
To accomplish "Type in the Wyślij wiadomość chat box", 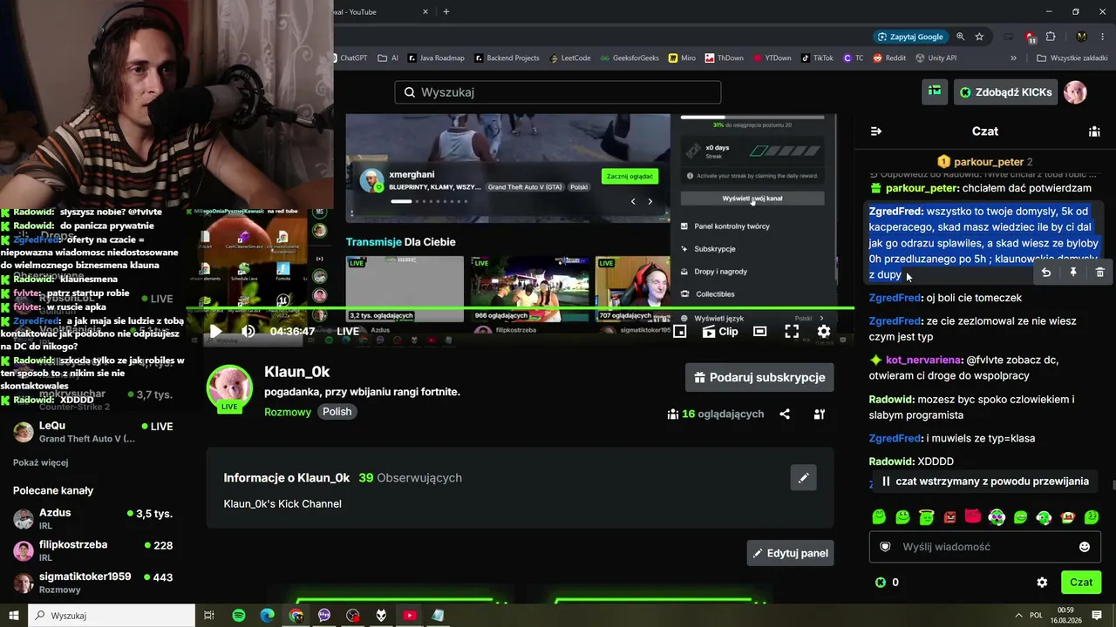I will tap(984, 547).
